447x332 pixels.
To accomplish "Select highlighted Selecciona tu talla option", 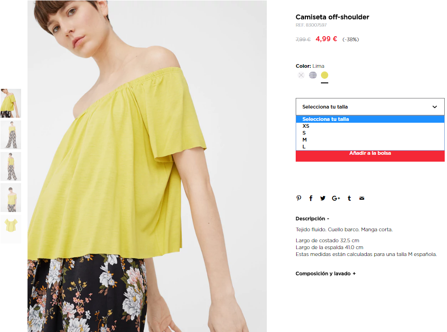I will (x=370, y=119).
